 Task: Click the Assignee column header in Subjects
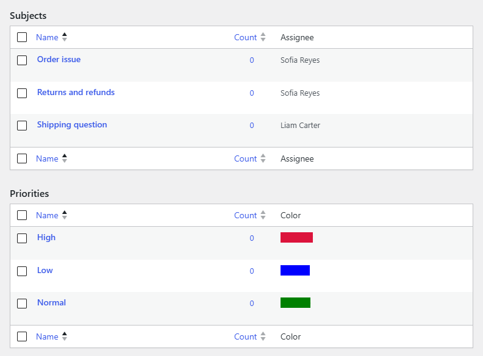[297, 38]
